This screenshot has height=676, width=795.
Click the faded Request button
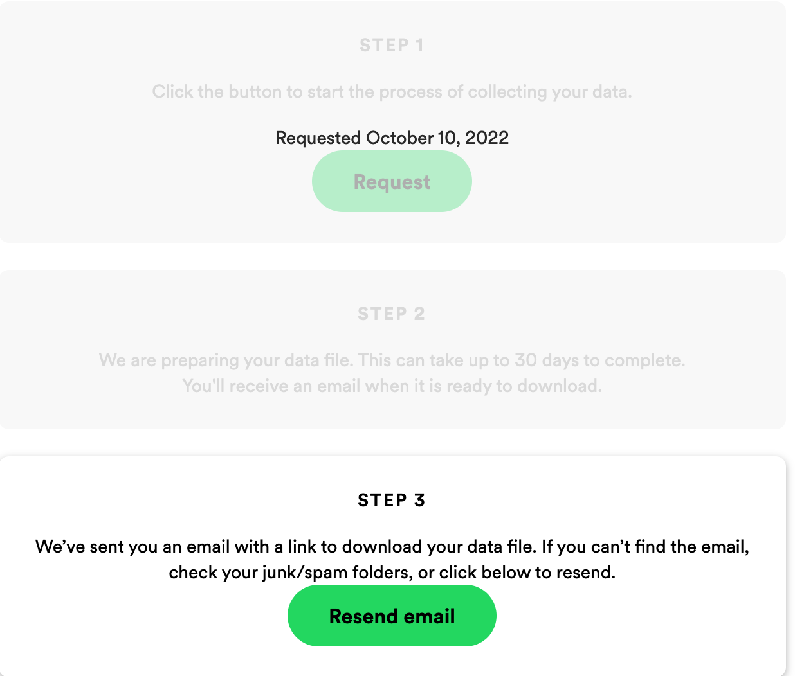point(392,181)
